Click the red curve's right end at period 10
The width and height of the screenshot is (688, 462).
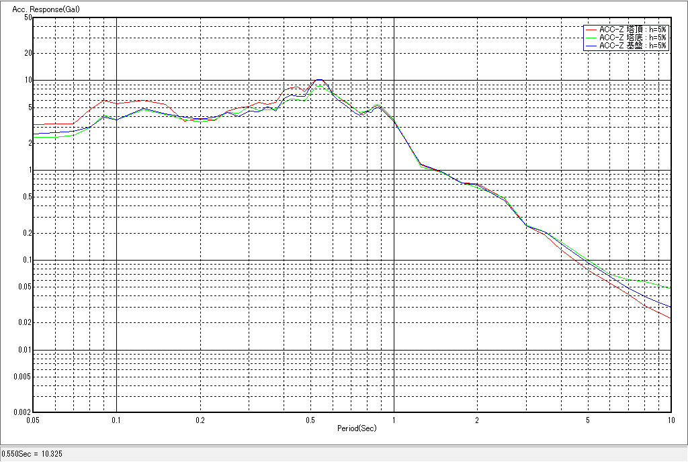[x=670, y=318]
